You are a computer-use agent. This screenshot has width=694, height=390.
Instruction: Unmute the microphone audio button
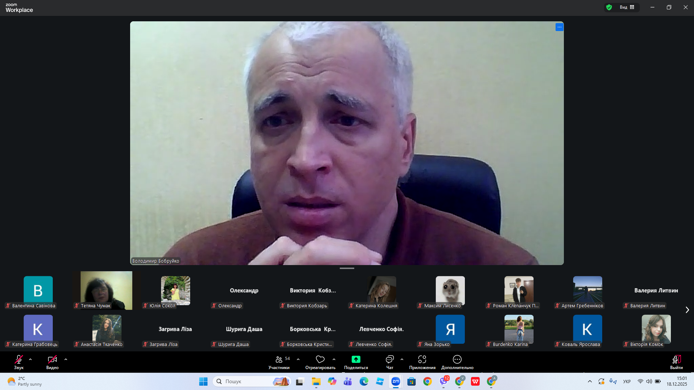coord(18,359)
